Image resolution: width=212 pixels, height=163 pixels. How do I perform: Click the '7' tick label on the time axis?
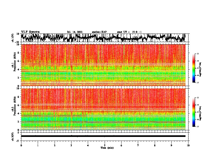(138, 145)
